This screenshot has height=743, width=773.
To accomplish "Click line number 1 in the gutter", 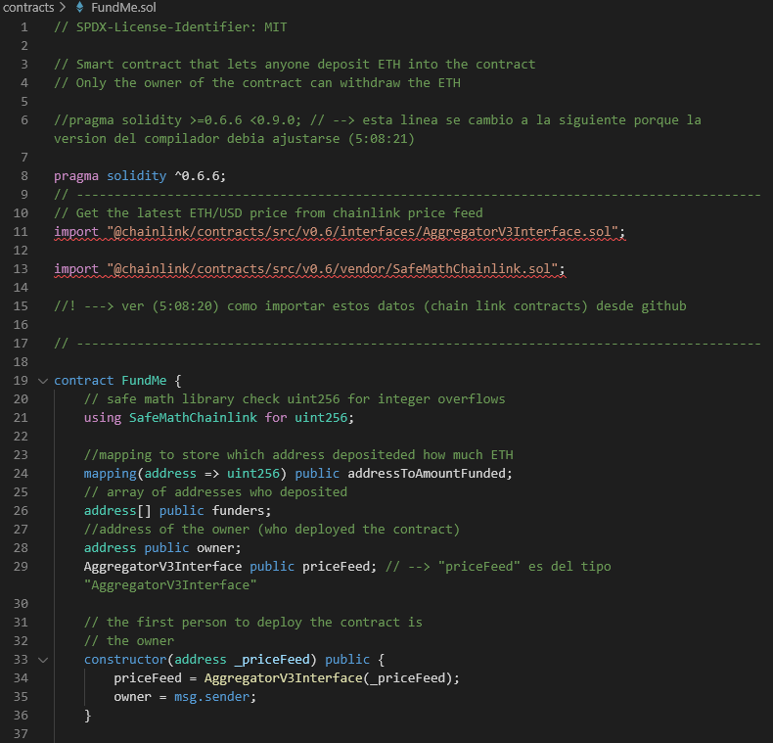I will click(x=24, y=27).
